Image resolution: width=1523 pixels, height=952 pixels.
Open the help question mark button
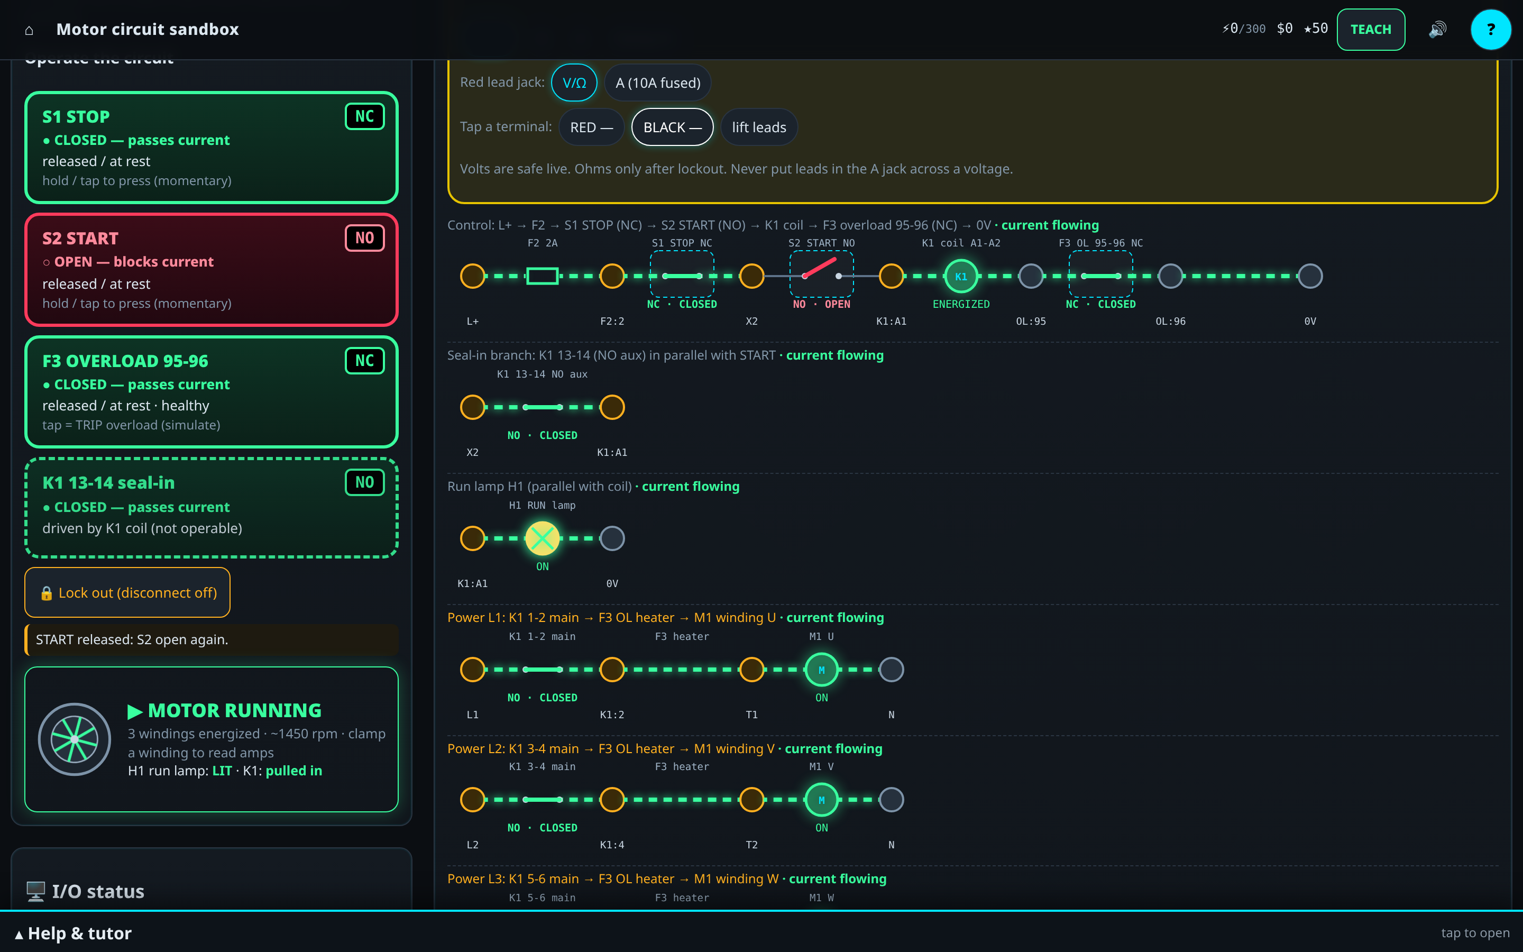coord(1490,30)
